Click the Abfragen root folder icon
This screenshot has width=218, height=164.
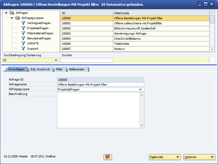pyautogui.click(x=12, y=13)
